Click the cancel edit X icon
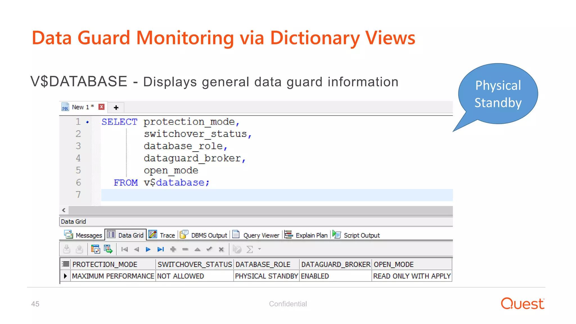 pos(221,249)
